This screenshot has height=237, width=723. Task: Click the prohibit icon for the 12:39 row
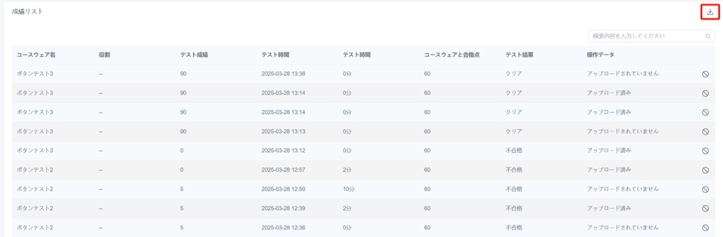click(705, 208)
